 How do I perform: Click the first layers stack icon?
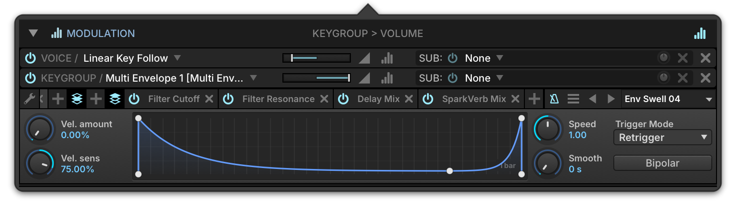point(77,99)
